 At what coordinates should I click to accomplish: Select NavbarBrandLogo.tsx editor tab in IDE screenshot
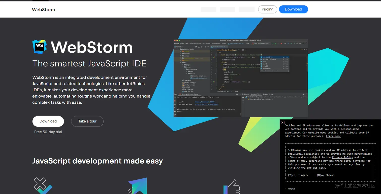pos(219,47)
